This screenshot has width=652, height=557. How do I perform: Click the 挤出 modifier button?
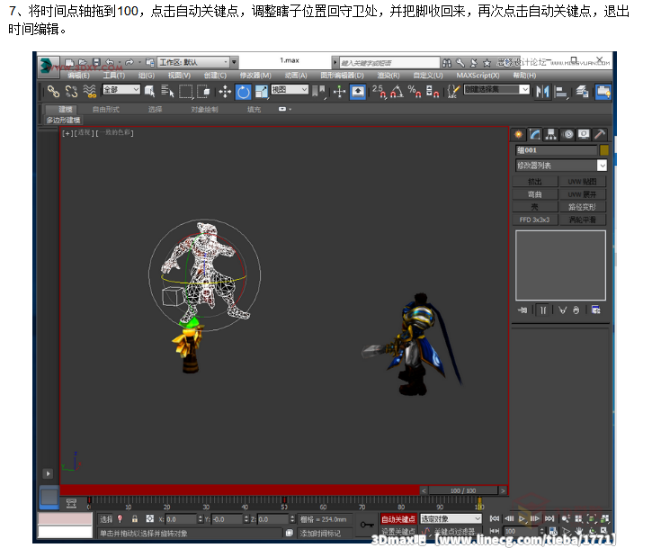pos(535,182)
